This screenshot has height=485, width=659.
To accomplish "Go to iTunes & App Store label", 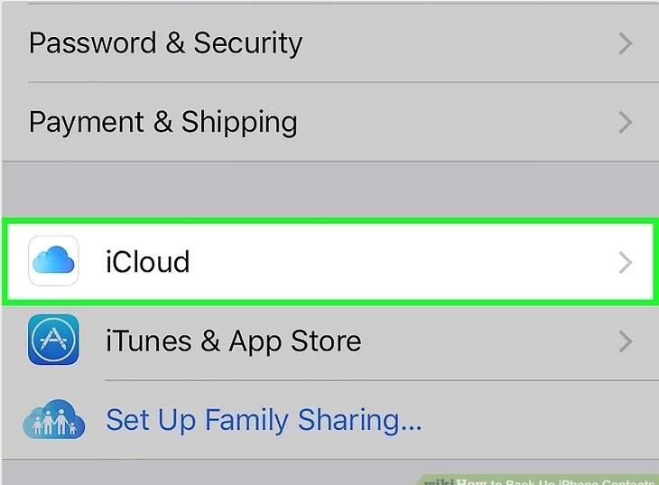I will click(233, 340).
